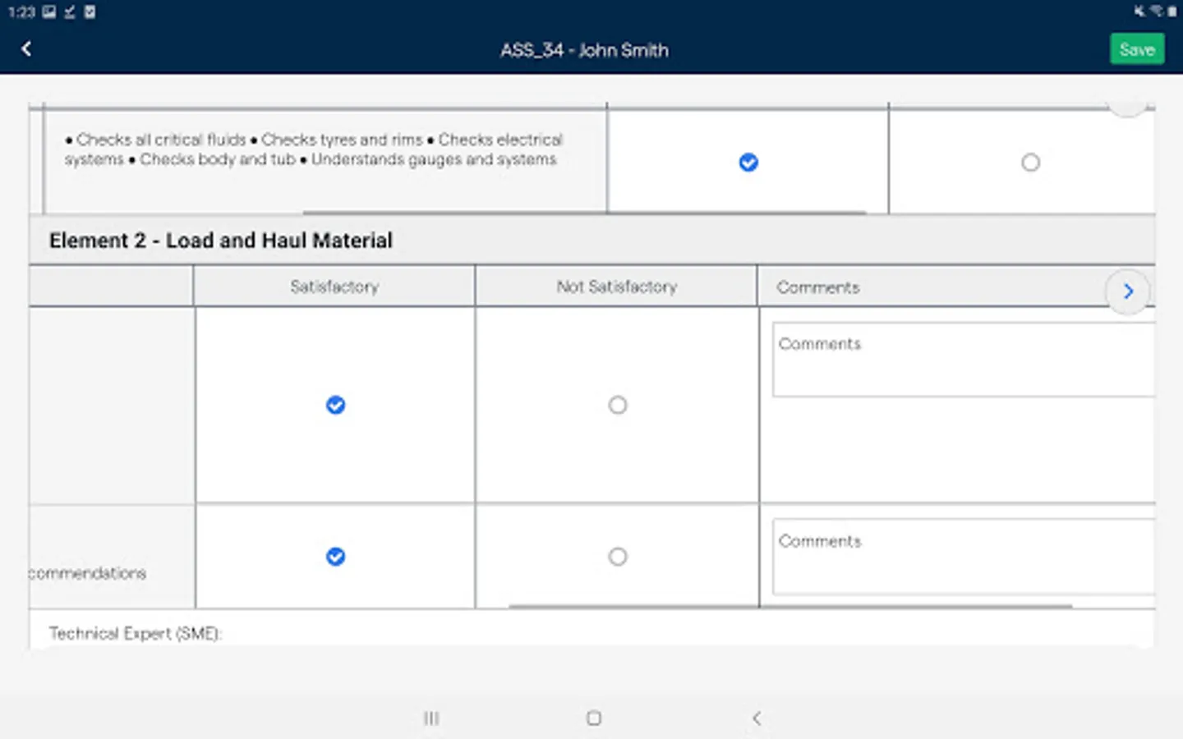This screenshot has width=1183, height=739.
Task: Click the horizontal scrollbar under Element 2 table
Action: point(789,607)
